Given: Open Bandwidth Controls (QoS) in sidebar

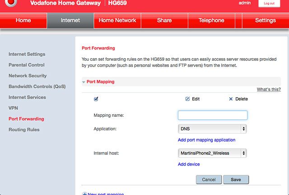Looking at the screenshot, I should point(37,86).
